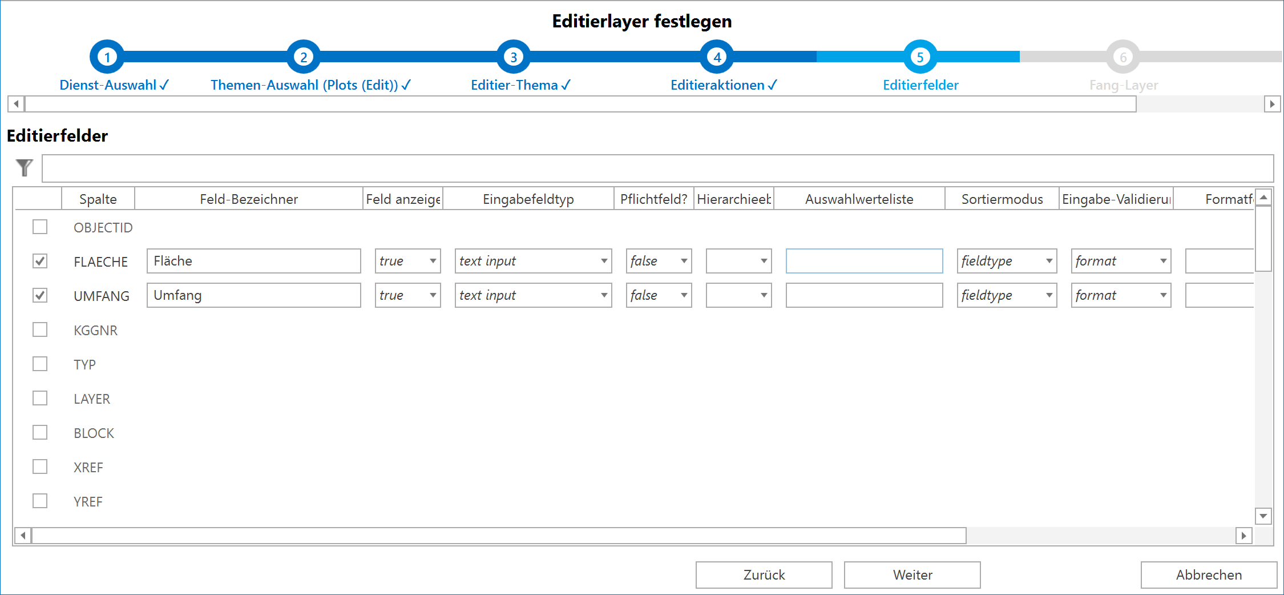Screen dimensions: 1284x595
Task: Select the Themen-Auswahl (Plots (Edit)) step label
Action: 310,85
